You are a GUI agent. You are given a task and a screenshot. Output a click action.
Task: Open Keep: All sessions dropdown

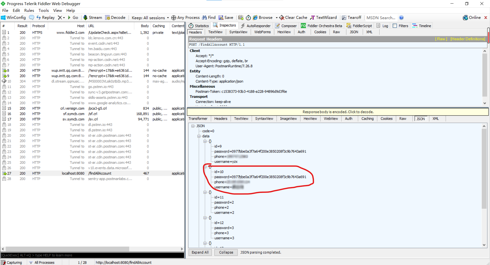(x=150, y=18)
